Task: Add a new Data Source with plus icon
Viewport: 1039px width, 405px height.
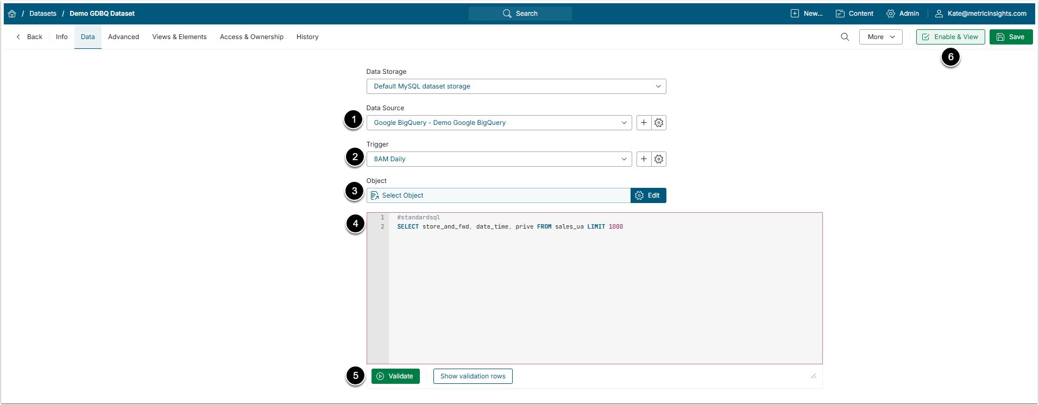Action: click(644, 123)
